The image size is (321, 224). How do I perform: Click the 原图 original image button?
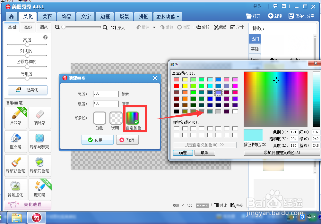coord(184,27)
